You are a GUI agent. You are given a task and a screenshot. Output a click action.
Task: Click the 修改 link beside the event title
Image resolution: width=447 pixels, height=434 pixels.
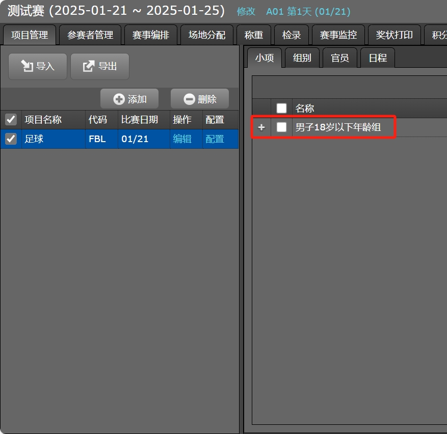pyautogui.click(x=246, y=11)
